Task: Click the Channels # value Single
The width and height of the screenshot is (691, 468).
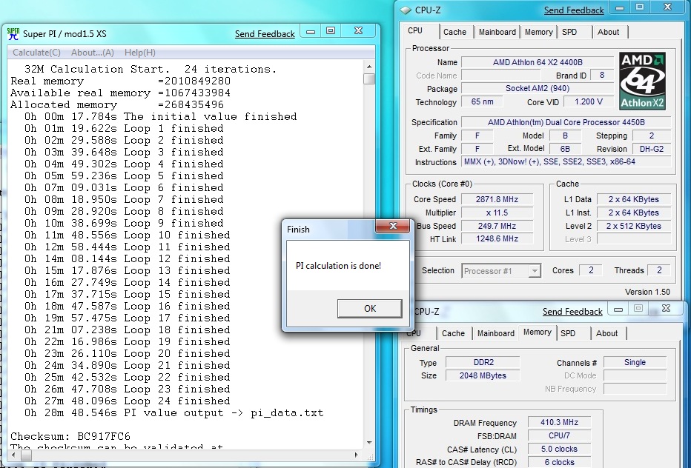Action: coord(635,362)
